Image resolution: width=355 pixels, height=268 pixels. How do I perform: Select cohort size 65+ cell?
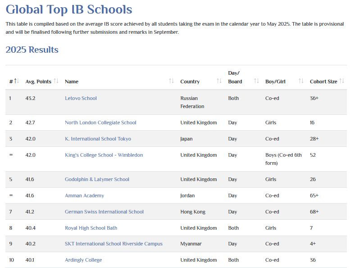click(314, 195)
